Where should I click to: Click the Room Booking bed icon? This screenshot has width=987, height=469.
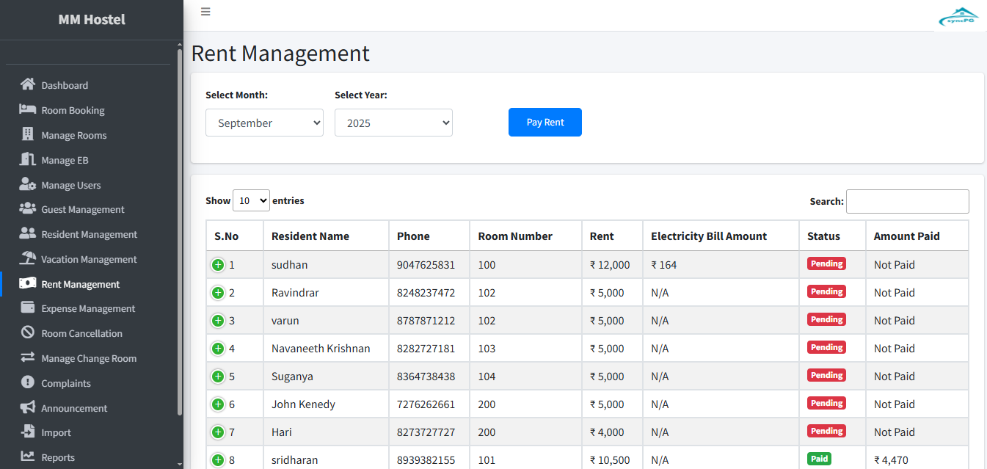(28, 109)
